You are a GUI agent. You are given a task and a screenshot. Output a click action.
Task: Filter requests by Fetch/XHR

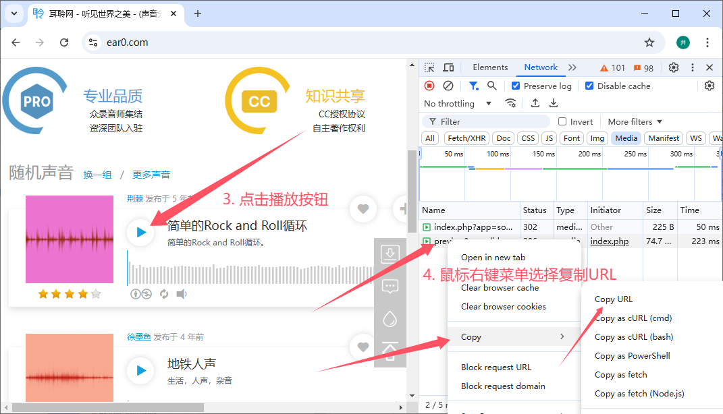pyautogui.click(x=466, y=138)
